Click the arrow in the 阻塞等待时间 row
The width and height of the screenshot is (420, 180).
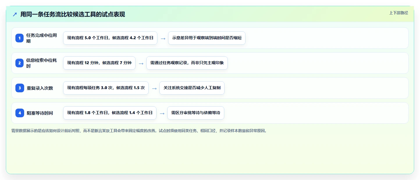(x=162, y=113)
